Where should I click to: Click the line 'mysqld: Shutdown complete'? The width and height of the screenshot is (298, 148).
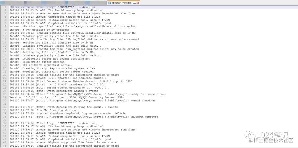click(84, 117)
